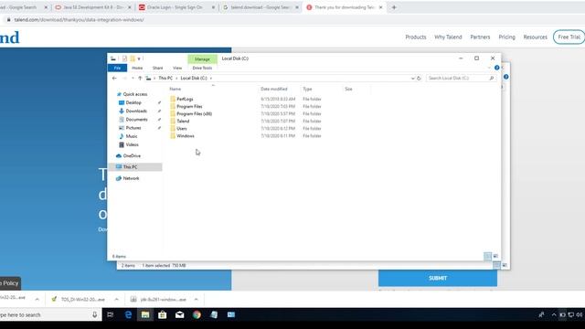Select the Drive Tools tab
This screenshot has height=329, width=585.
pos(202,68)
